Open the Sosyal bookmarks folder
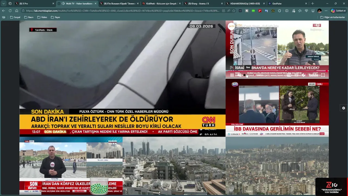The image size is (348, 196). tap(15, 17)
